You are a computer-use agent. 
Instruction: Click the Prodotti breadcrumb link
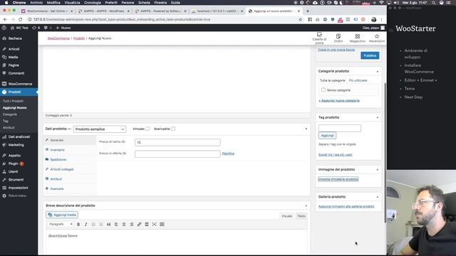tap(79, 38)
